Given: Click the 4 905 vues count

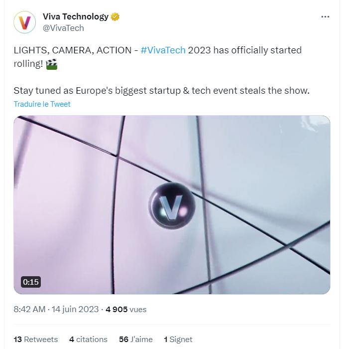Looking at the screenshot, I should pyautogui.click(x=126, y=310).
